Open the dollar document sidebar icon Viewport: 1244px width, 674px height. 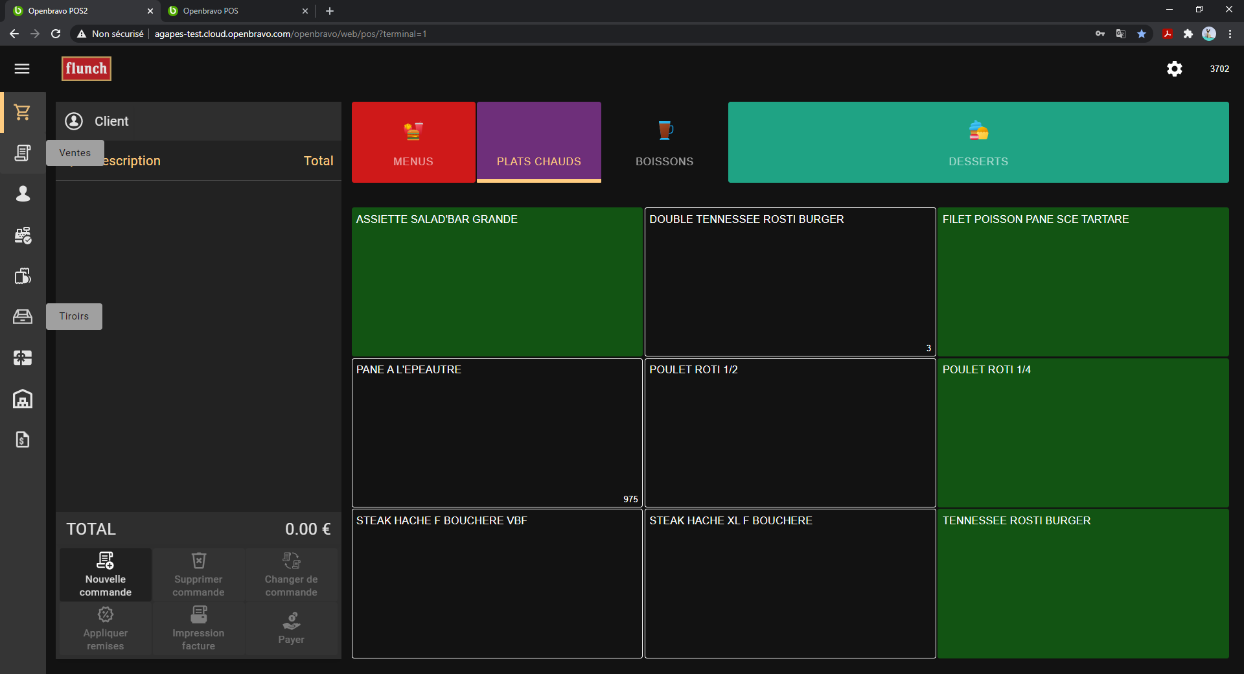point(23,439)
